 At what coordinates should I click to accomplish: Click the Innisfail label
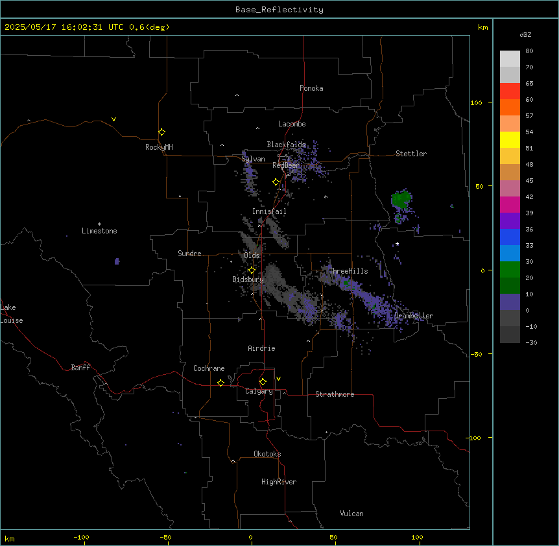[x=269, y=211]
